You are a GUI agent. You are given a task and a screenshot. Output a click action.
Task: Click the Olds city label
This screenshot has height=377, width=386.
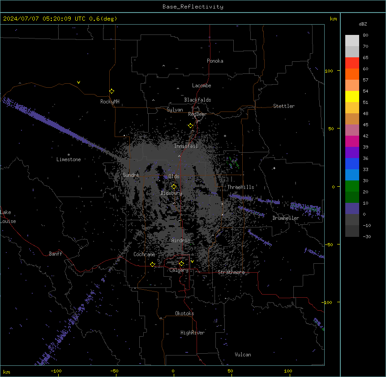(x=174, y=176)
